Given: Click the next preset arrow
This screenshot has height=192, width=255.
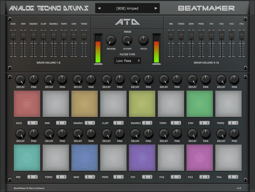Looking at the screenshot, I should (x=156, y=8).
